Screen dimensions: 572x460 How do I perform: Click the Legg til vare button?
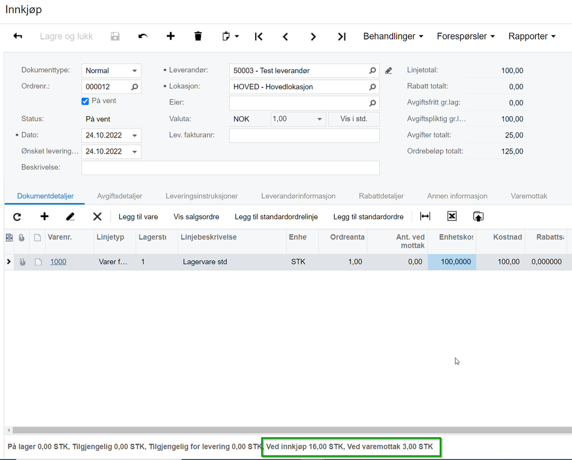click(x=138, y=217)
